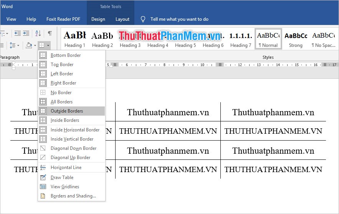Apply the Heading 5 style
This screenshot has height=214, width=339.
tap(185, 39)
